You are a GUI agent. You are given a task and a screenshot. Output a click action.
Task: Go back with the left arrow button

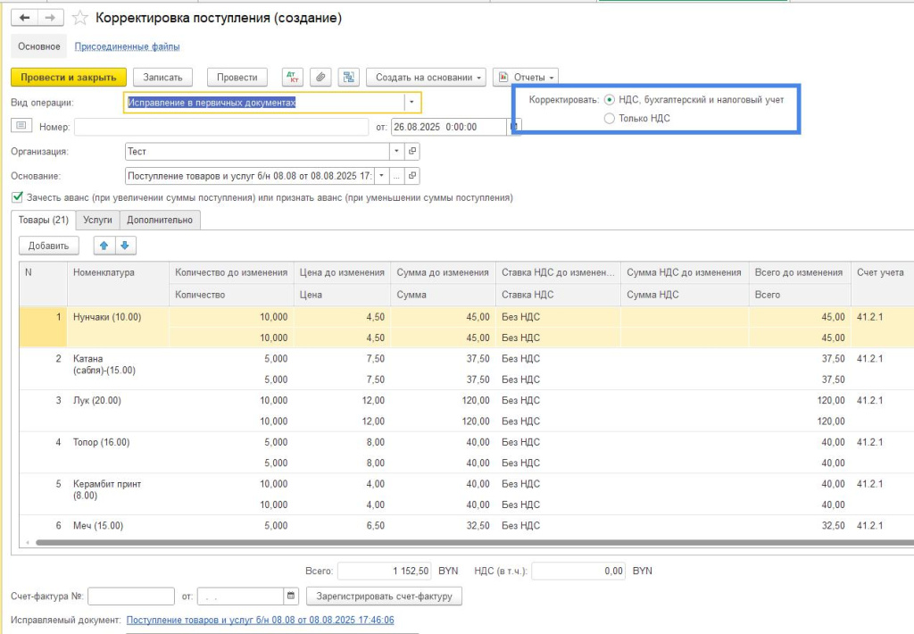[x=24, y=18]
